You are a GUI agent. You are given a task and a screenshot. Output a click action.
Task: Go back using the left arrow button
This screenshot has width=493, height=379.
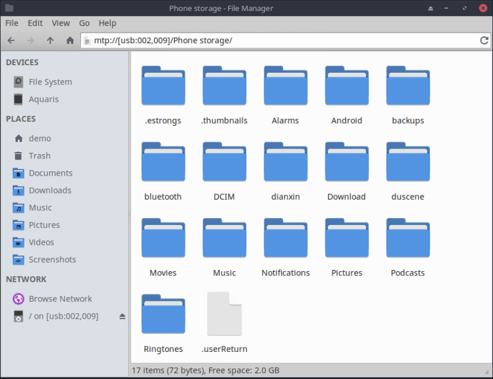click(11, 41)
